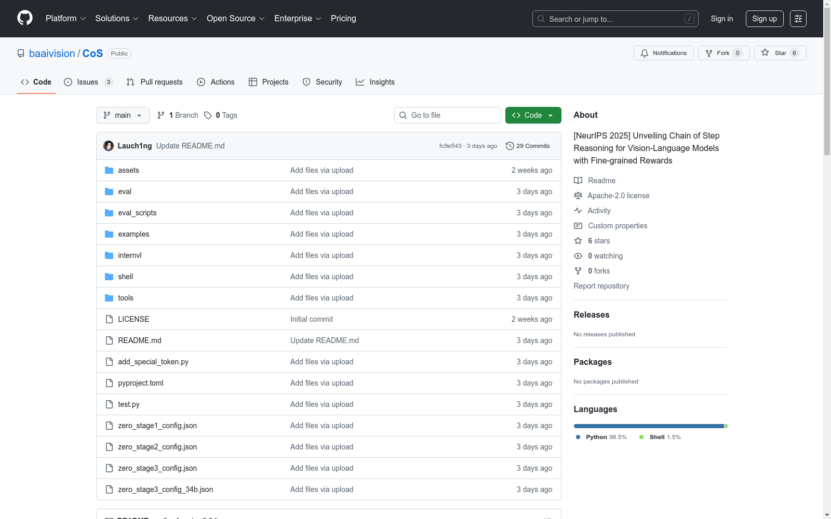Image resolution: width=831 pixels, height=519 pixels.
Task: Click the Python segment of language bar
Action: click(649, 426)
